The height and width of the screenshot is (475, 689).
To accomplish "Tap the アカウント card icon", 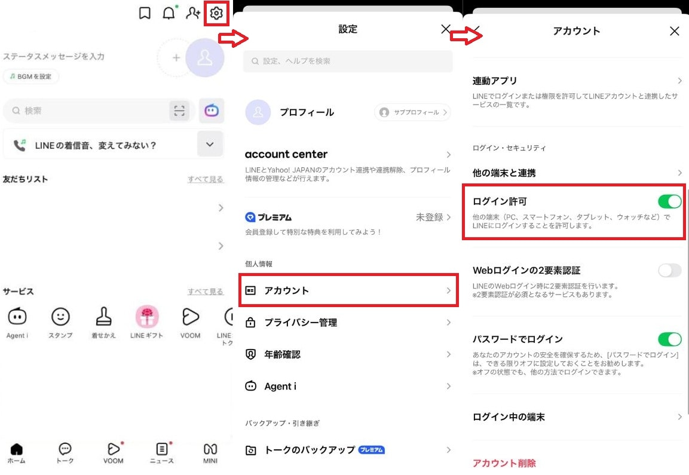I will coord(250,290).
